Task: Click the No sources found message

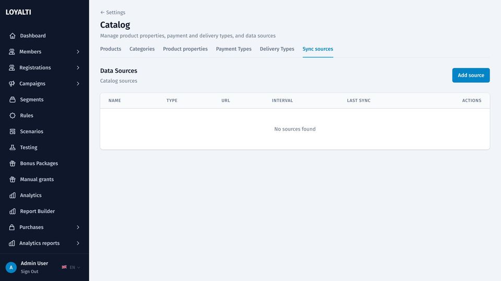Action: 295,129
